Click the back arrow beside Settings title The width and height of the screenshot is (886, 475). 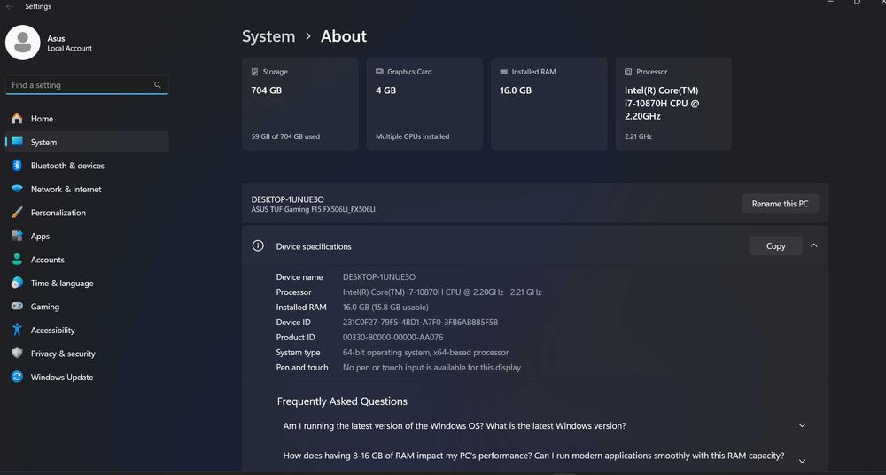(x=10, y=7)
